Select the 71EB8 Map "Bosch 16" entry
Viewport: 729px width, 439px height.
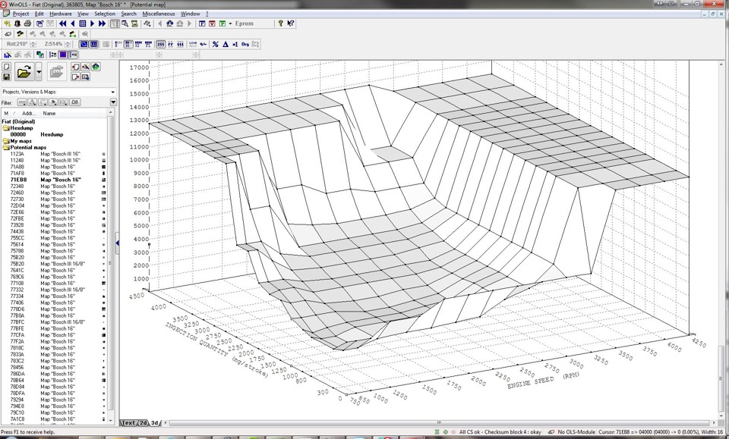(x=53, y=180)
